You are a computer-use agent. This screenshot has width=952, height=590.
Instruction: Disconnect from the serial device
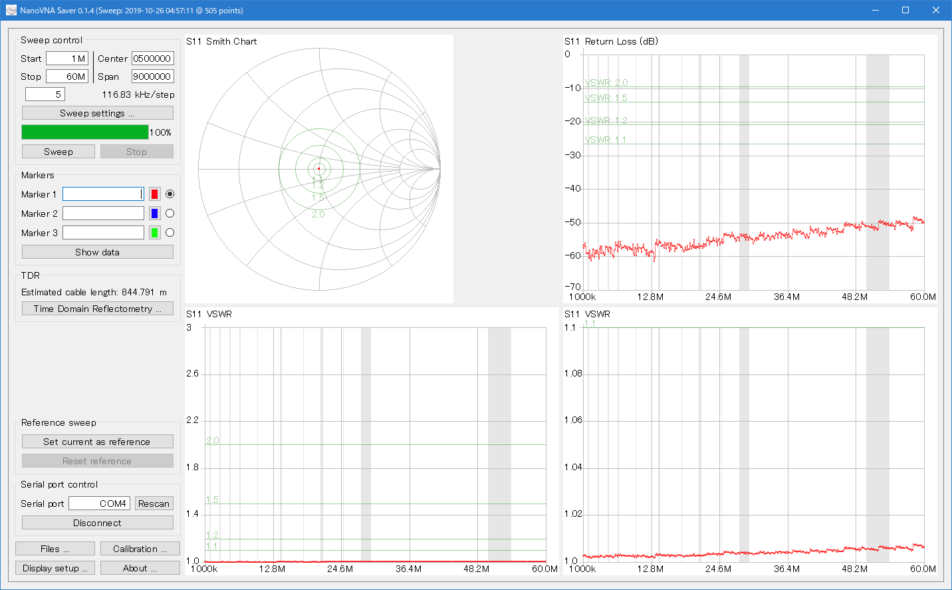[x=97, y=523]
